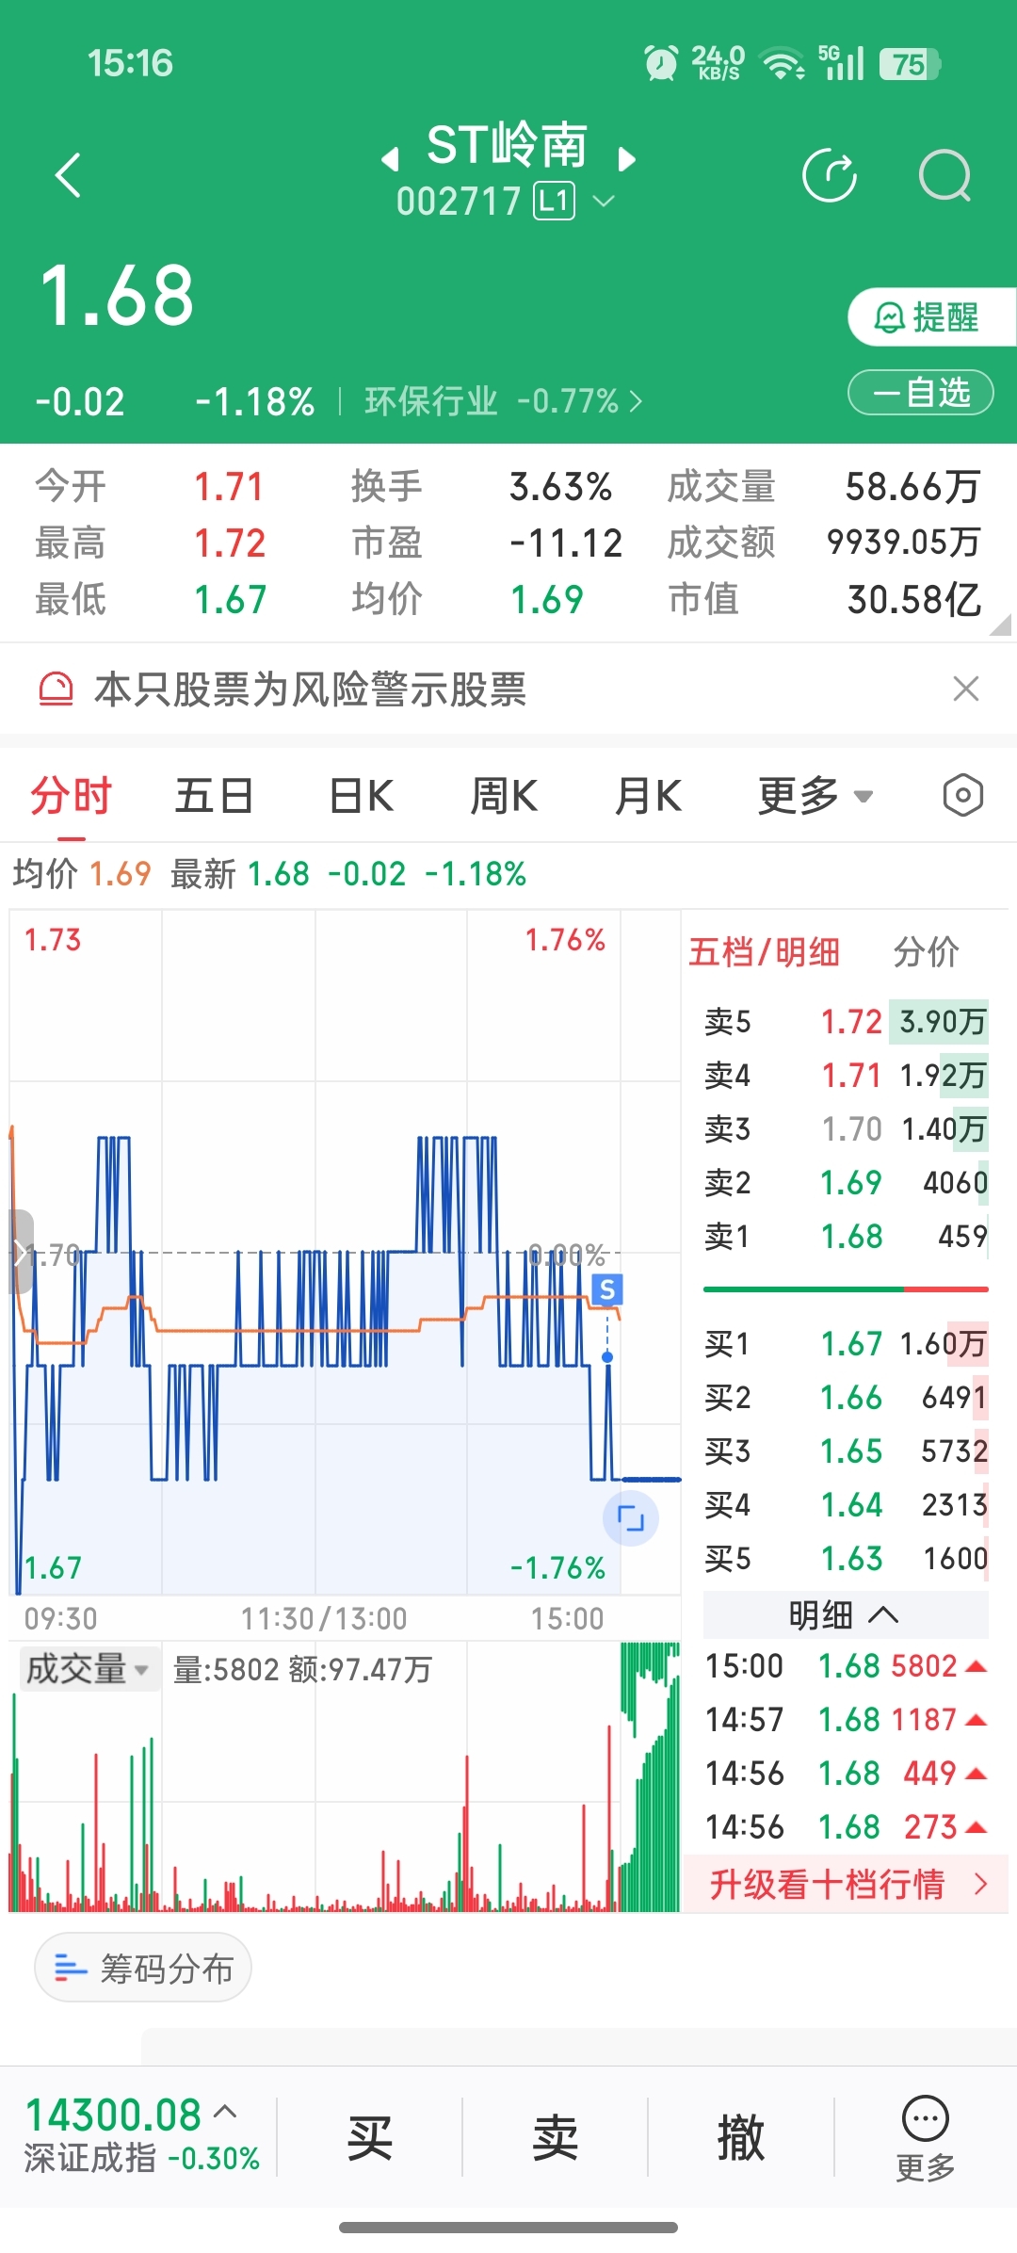1017x2253 pixels.
Task: Select 卖1 order row at 1.68
Action: click(x=846, y=1236)
